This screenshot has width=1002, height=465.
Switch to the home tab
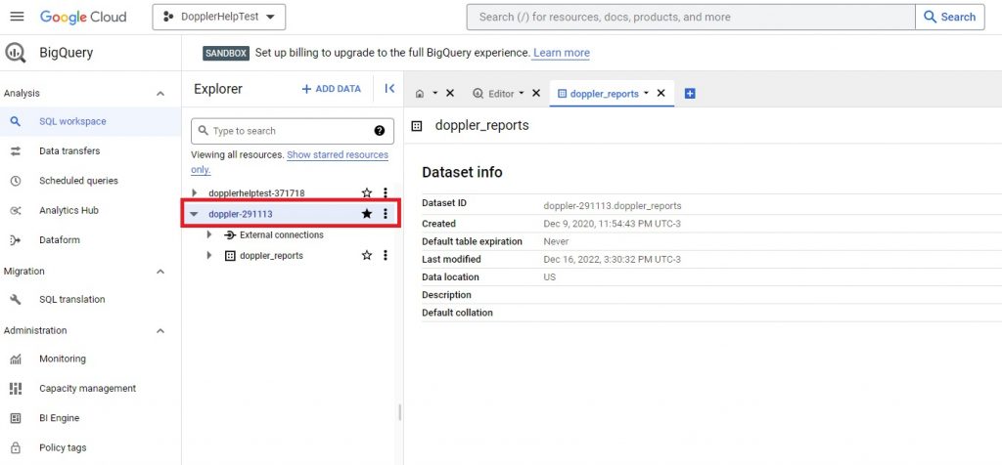(420, 94)
